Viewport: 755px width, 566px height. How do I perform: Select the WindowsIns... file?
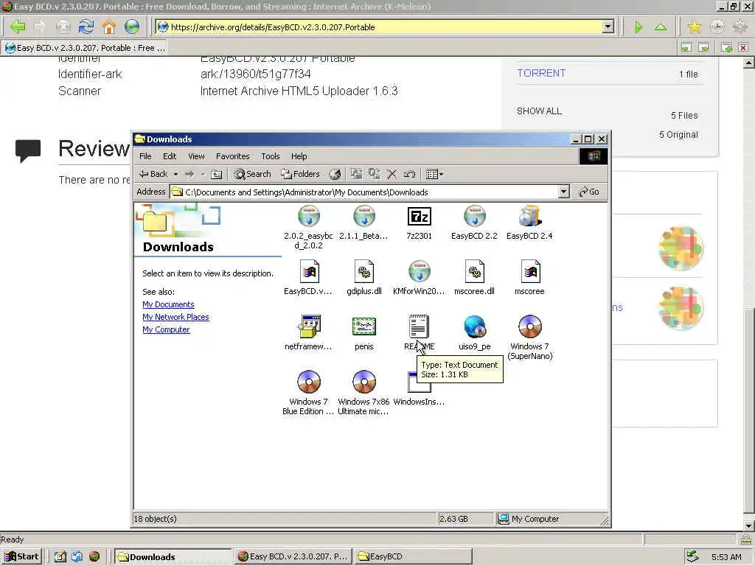(419, 388)
